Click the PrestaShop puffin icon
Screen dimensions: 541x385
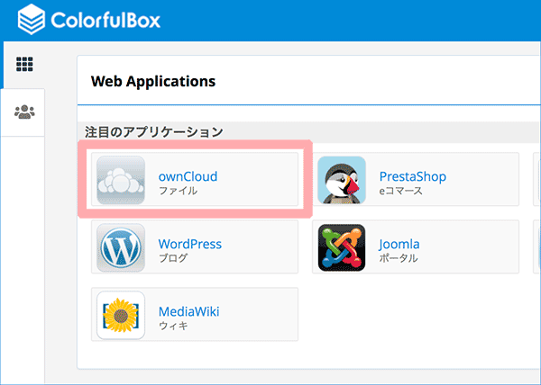342,180
